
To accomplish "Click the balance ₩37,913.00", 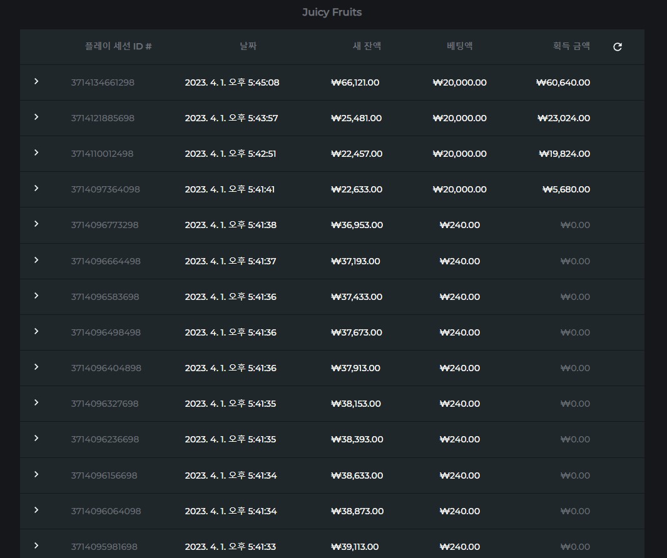I will 355,368.
